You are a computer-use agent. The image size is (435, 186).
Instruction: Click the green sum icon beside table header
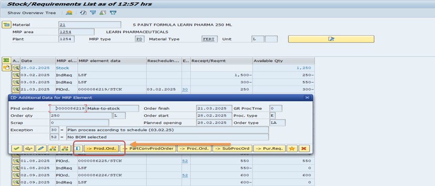[x=6, y=60]
